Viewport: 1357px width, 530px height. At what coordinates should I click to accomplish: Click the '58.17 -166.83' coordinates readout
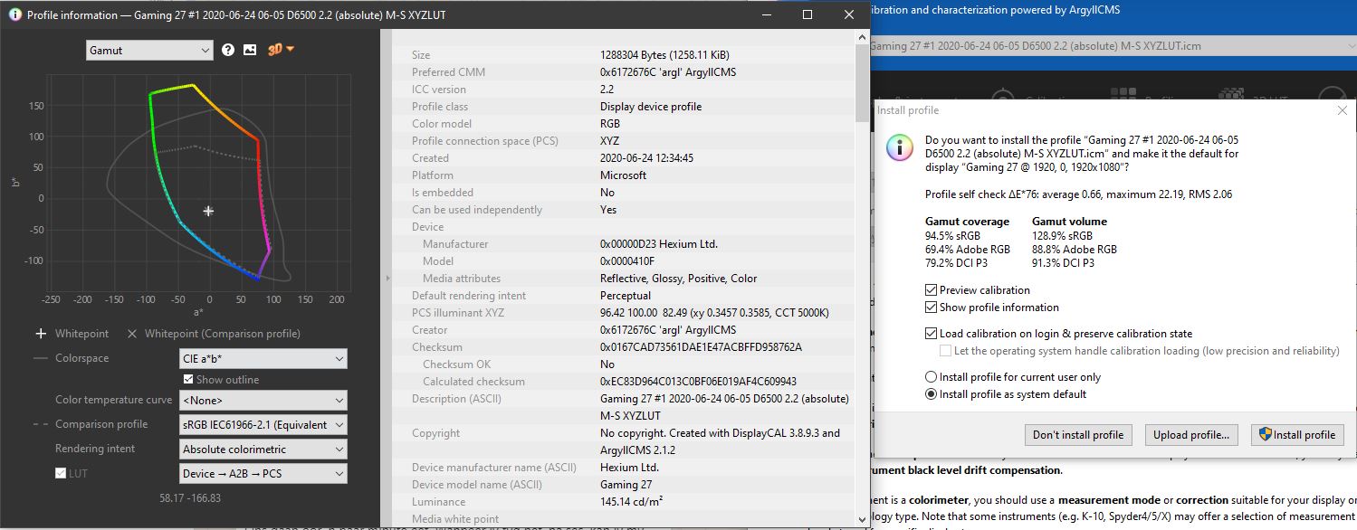(190, 498)
